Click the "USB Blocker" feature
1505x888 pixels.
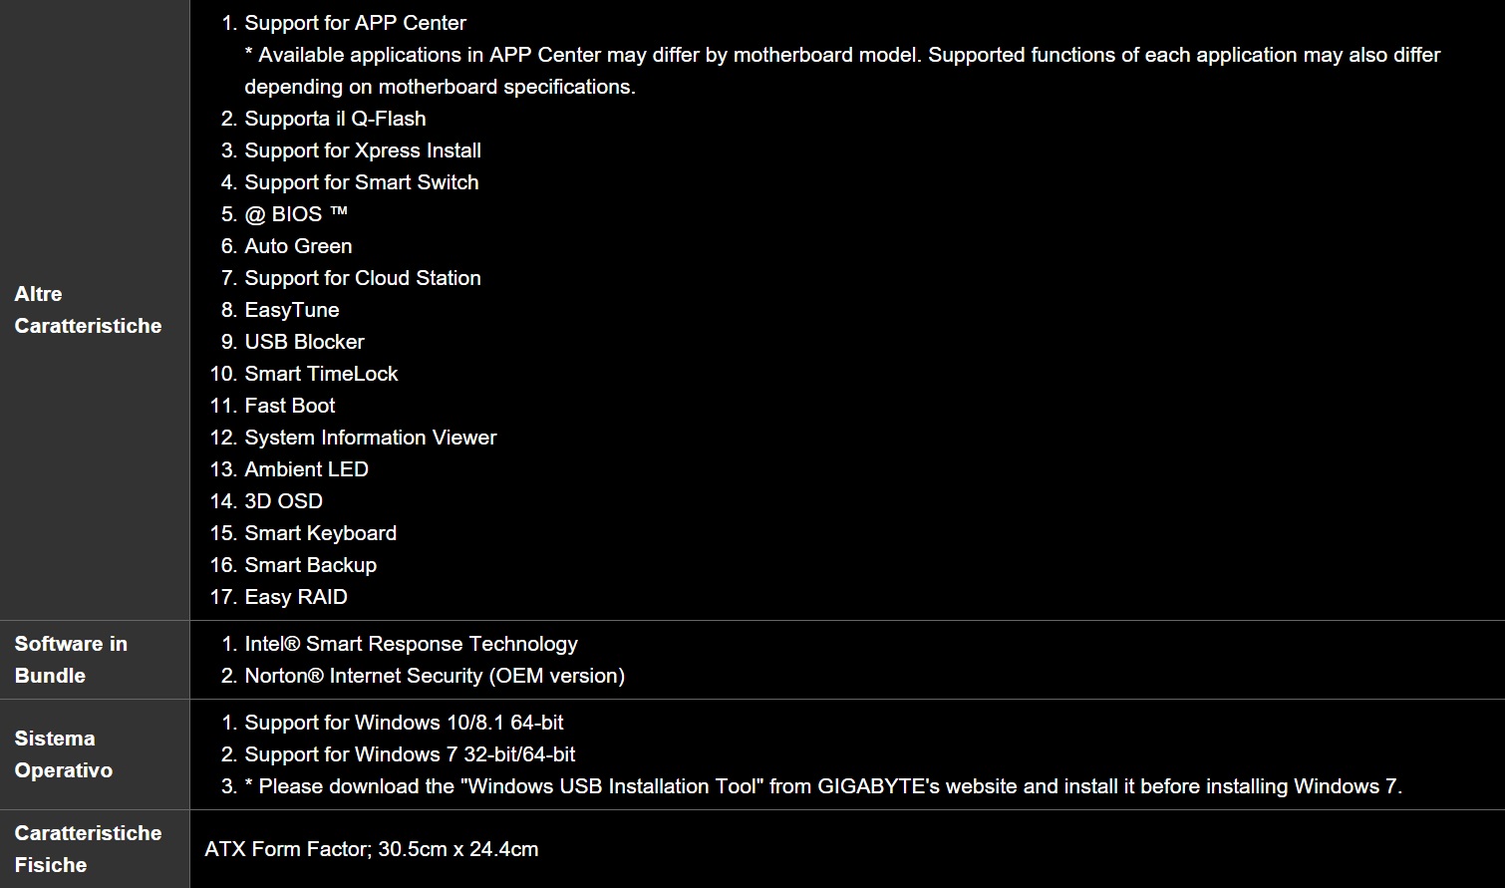[x=304, y=342]
